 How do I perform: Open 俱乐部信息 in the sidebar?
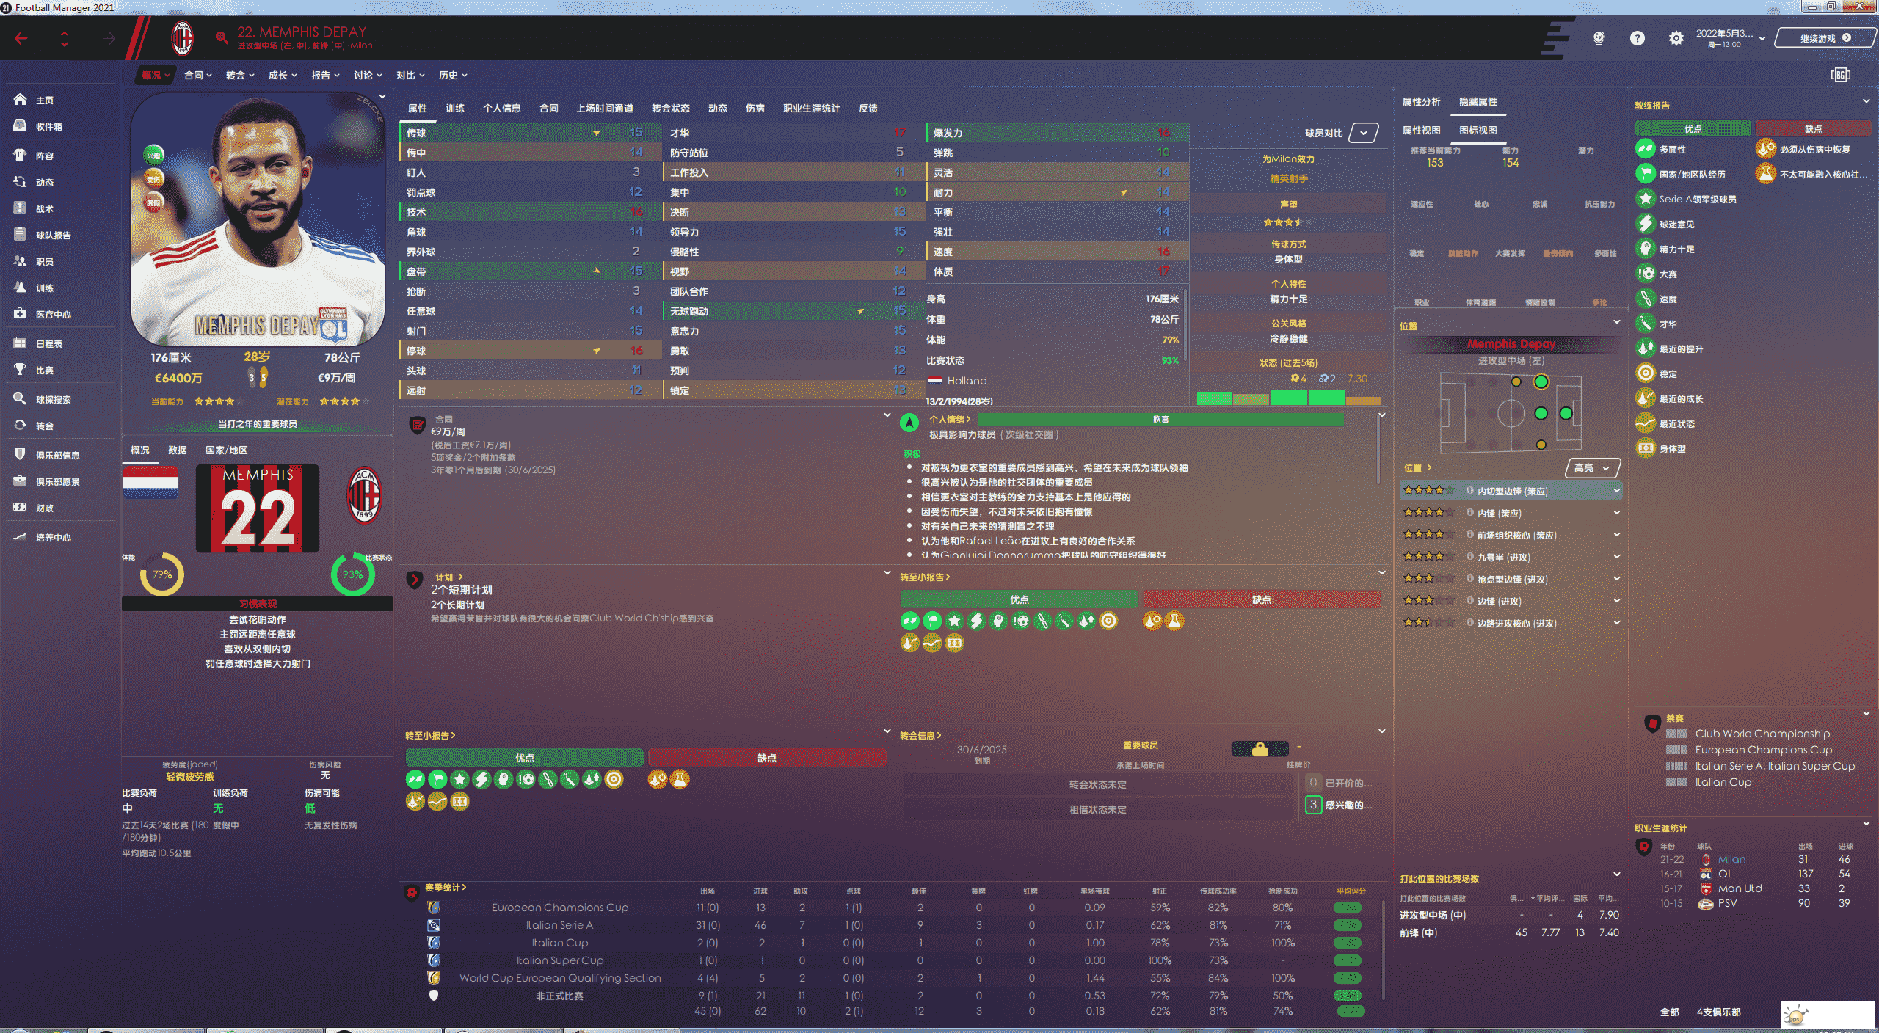coord(57,455)
